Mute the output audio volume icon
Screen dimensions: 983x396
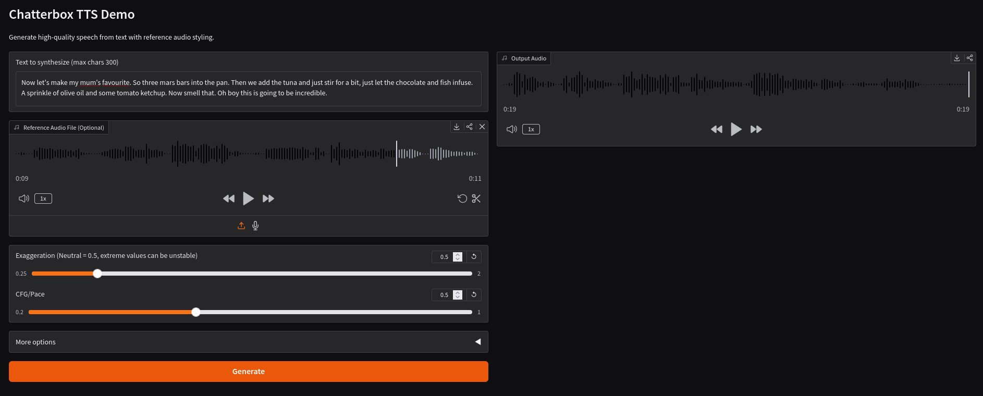(512, 129)
